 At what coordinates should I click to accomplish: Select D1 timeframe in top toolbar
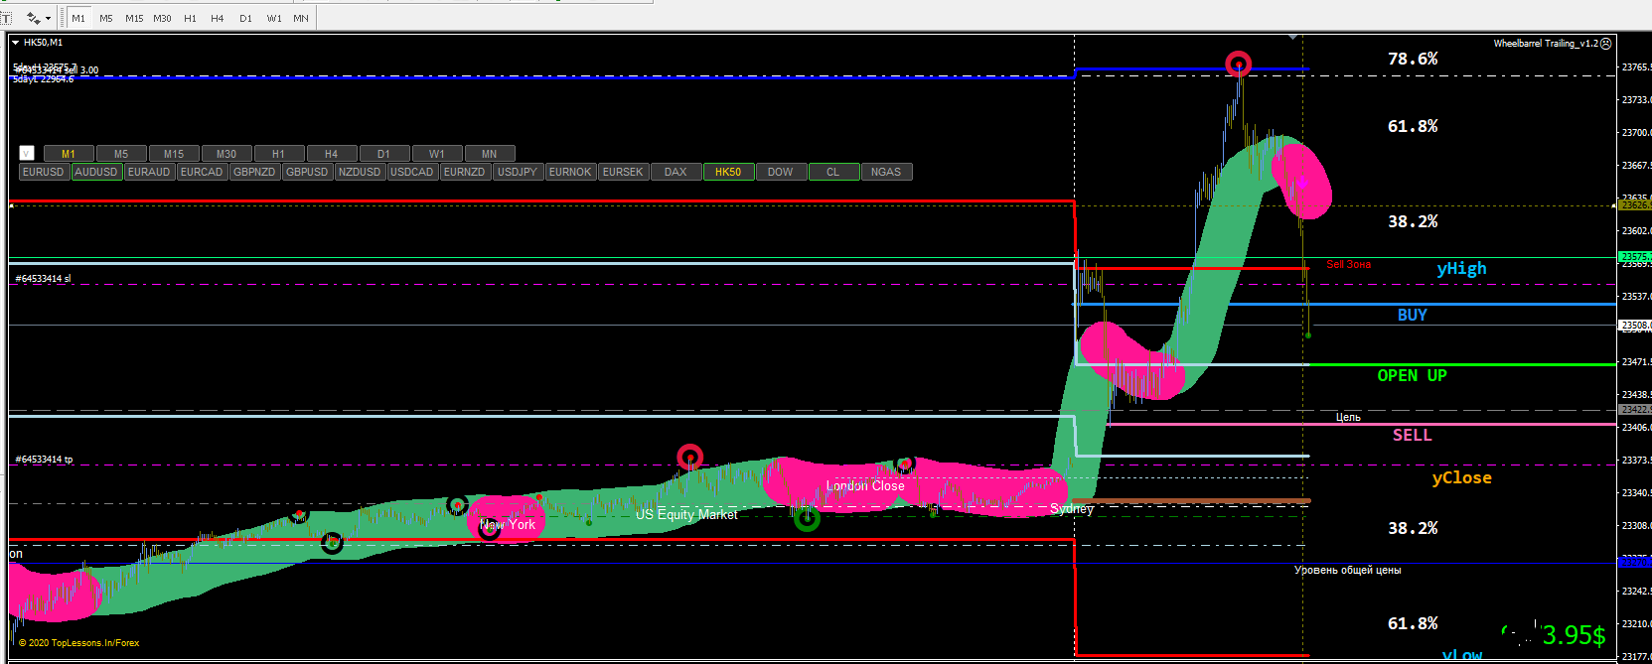pyautogui.click(x=245, y=18)
